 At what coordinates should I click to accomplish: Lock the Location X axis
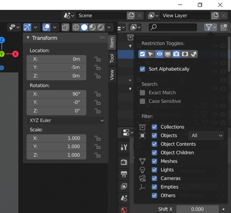97,59
